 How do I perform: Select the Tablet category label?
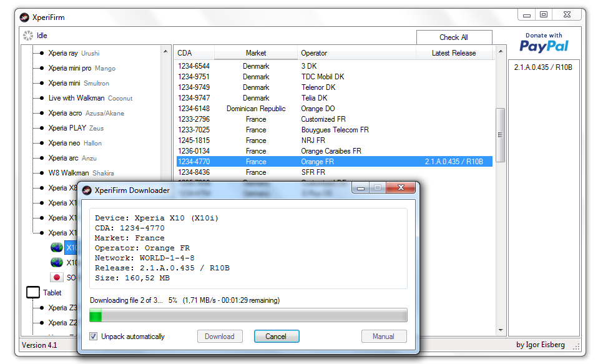[52, 293]
